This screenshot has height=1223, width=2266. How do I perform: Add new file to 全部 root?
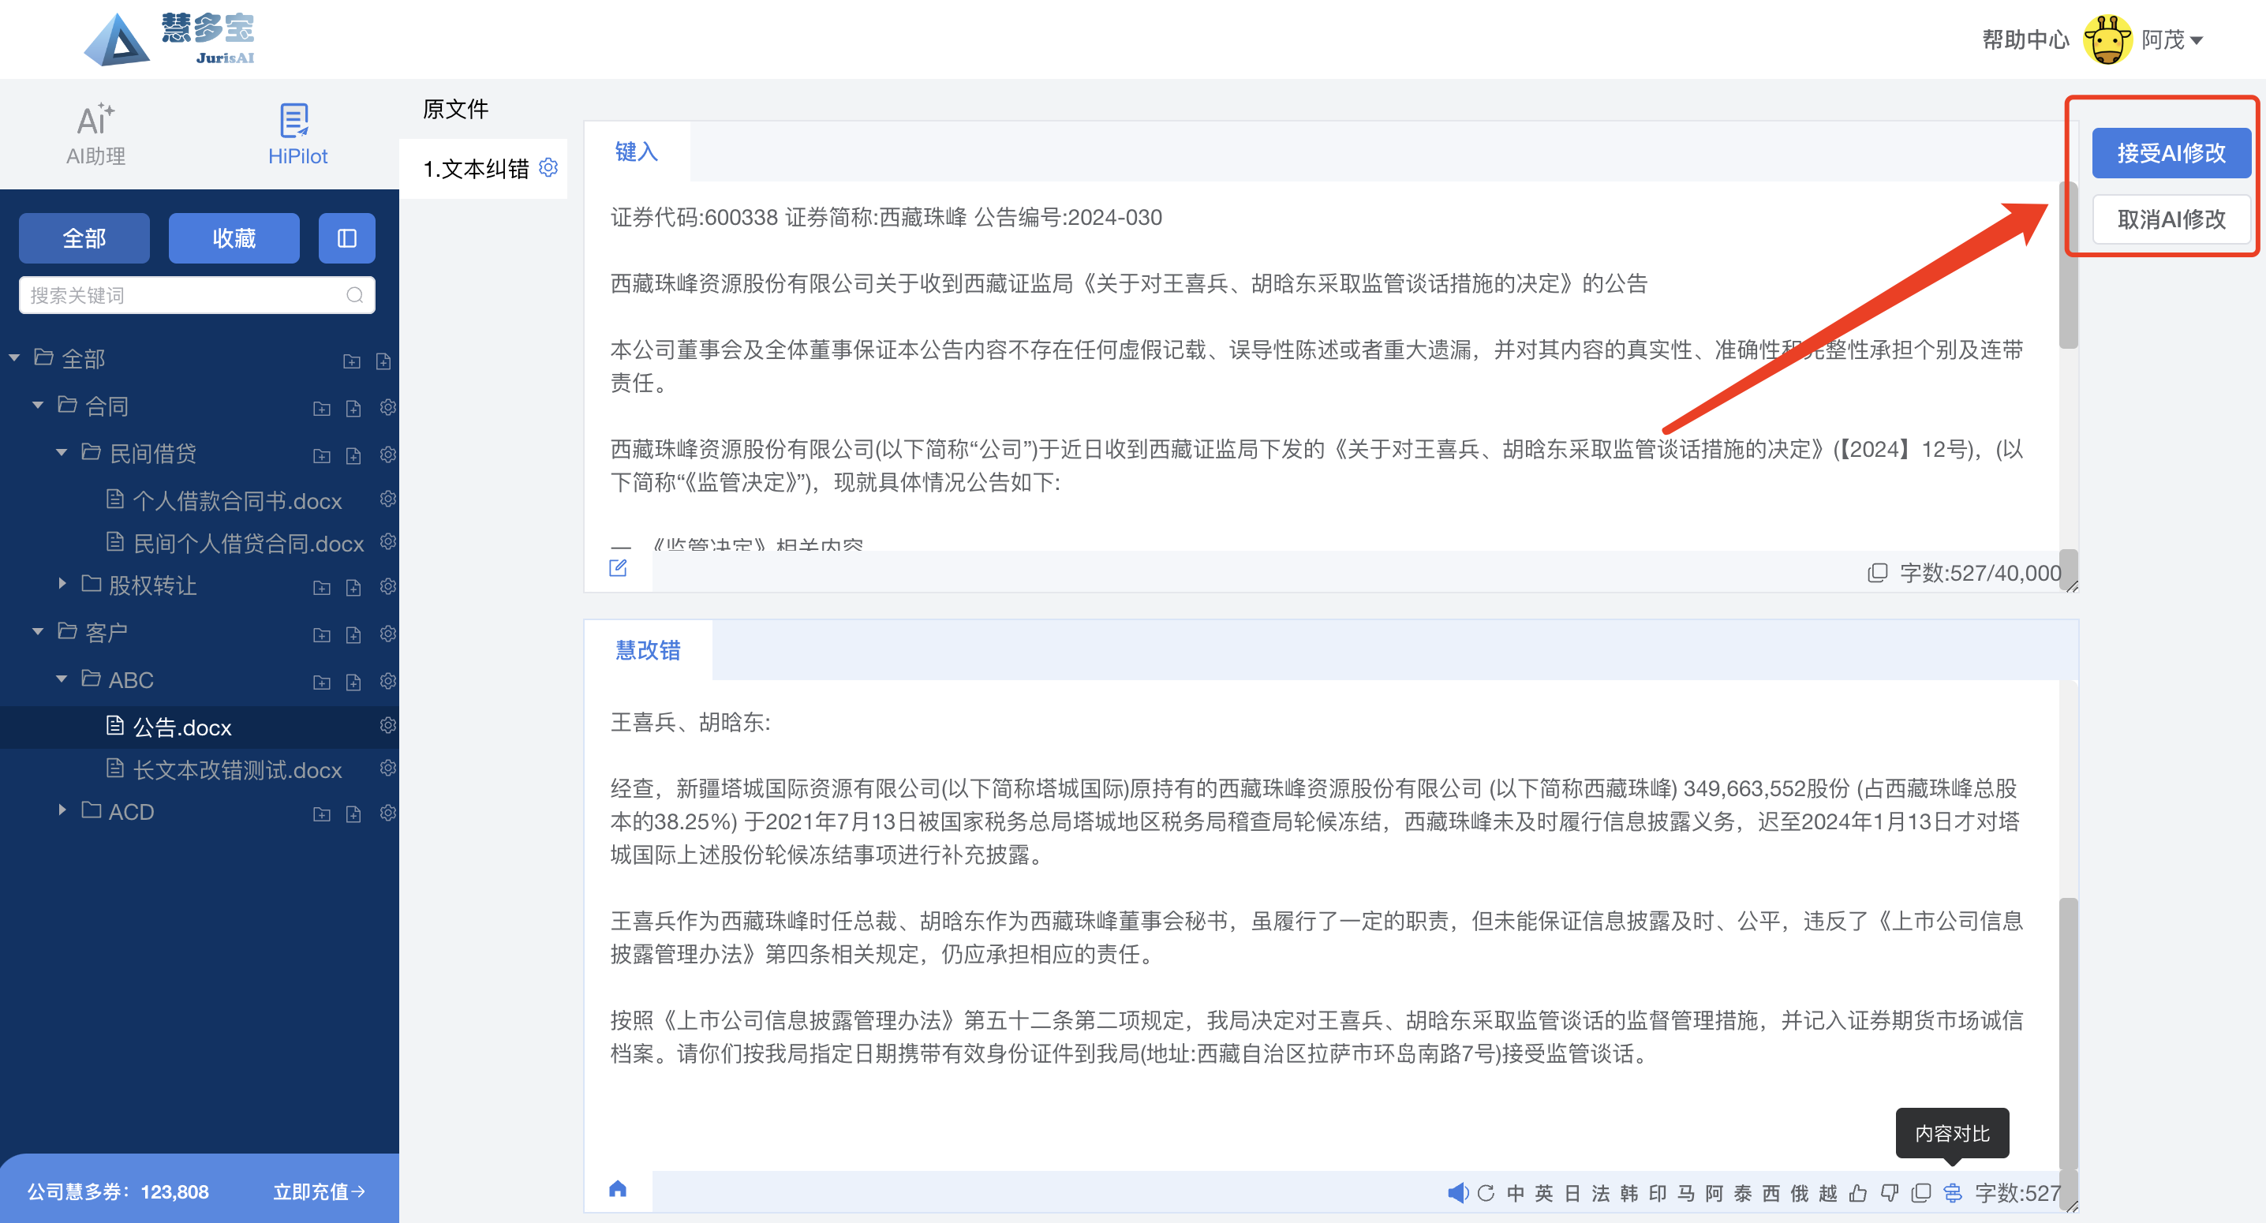pyautogui.click(x=383, y=361)
